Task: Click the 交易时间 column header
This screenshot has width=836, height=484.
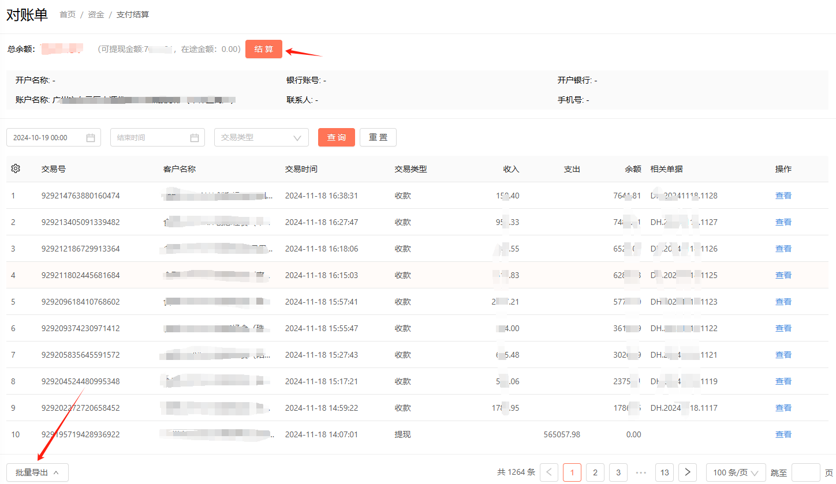Action: point(301,169)
